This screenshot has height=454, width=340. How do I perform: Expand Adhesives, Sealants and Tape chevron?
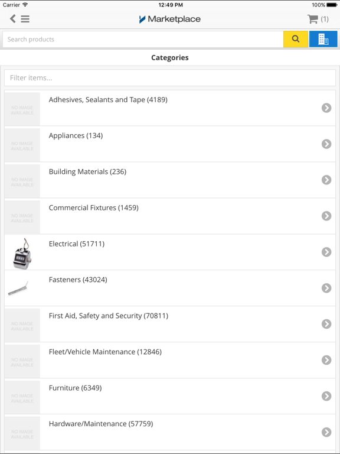[326, 108]
